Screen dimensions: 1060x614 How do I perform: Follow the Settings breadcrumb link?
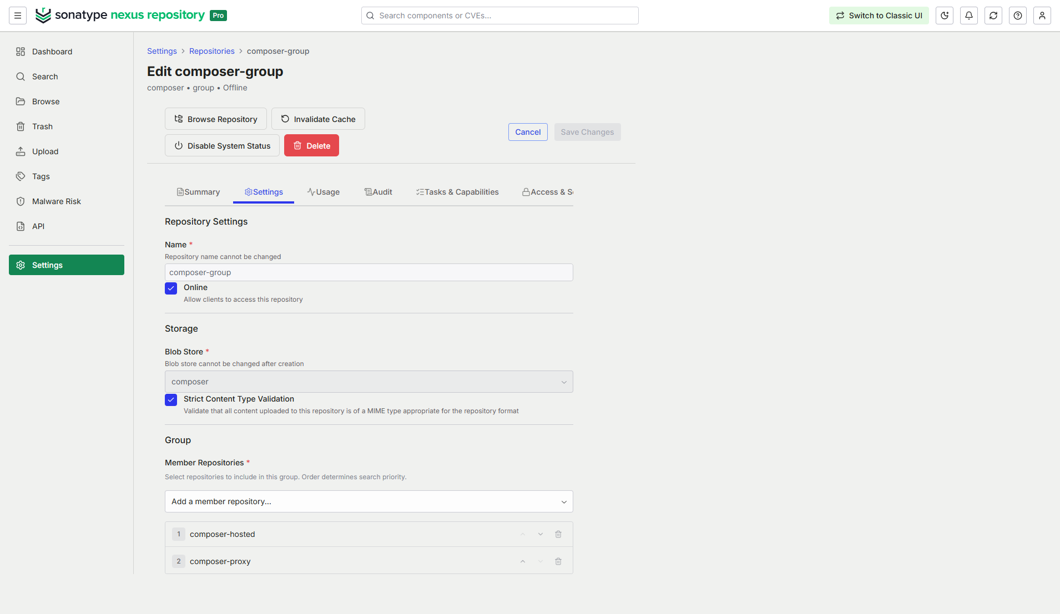pos(162,51)
